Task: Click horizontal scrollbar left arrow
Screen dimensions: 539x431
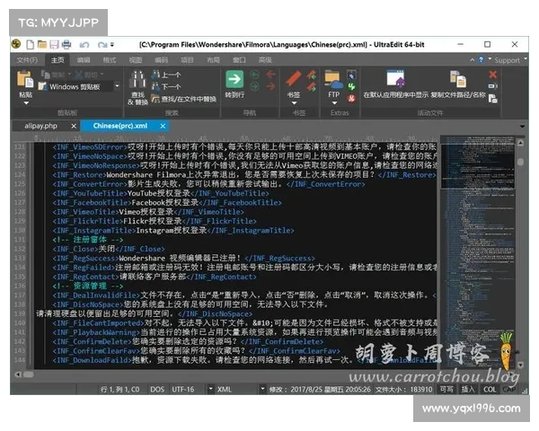Action: 18,374
